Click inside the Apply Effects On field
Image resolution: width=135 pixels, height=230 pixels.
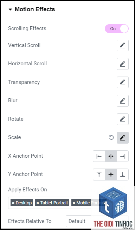pyautogui.click(x=68, y=203)
